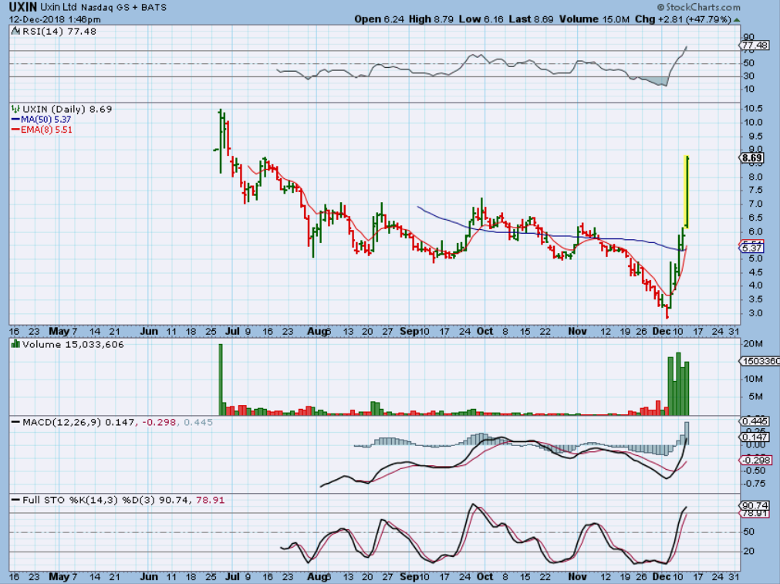Click the Volume panel legend icon
Image resolution: width=780 pixels, height=584 pixels.
click(15, 346)
